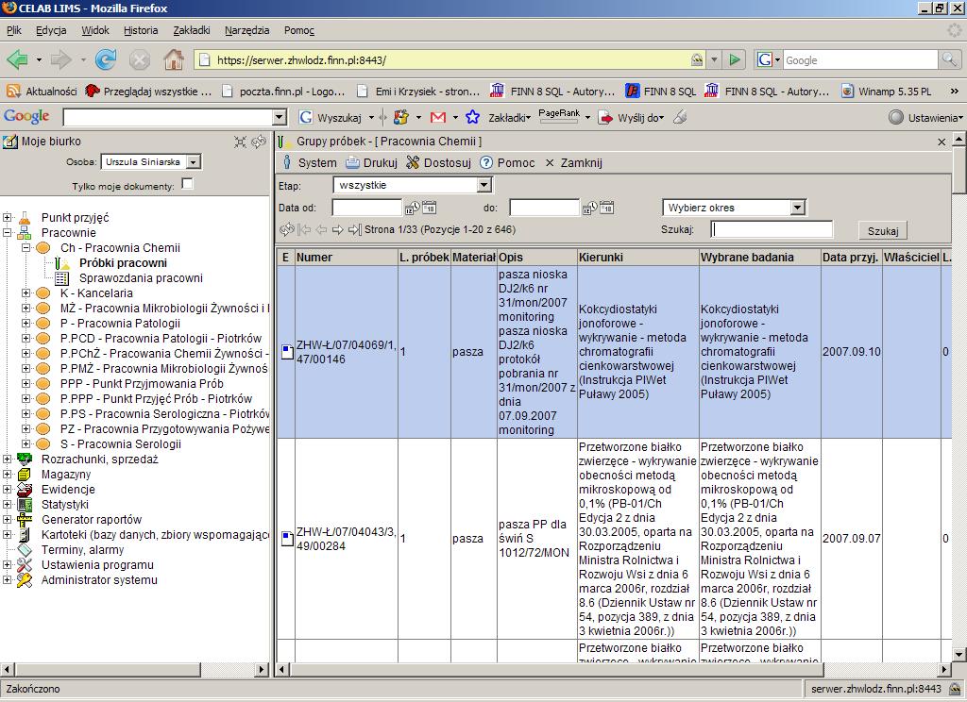The height and width of the screenshot is (702, 967).
Task: Expand K - Kancelaria node
Action: 25,293
